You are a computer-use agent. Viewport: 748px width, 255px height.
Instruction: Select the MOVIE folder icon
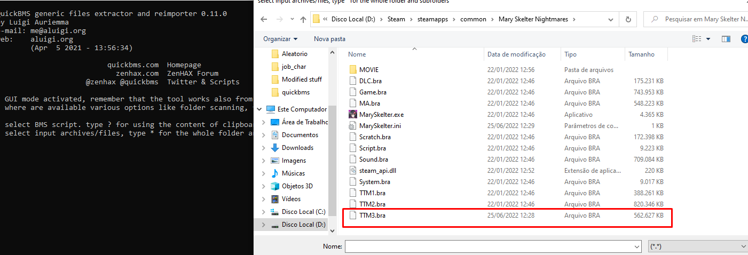click(352, 70)
